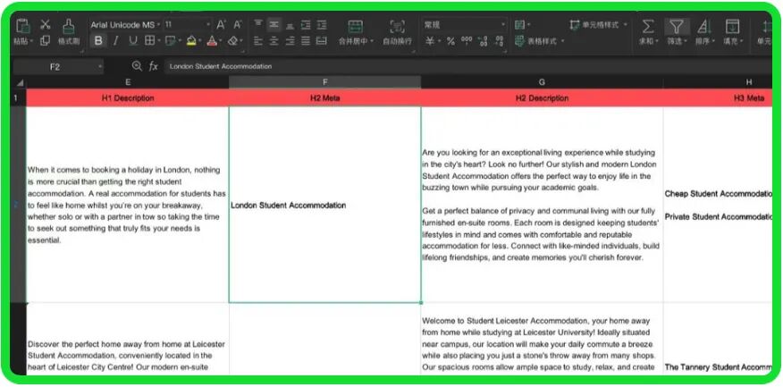Click the Sum (求和) sigma icon
The width and height of the screenshot is (783, 387).
pyautogui.click(x=648, y=26)
